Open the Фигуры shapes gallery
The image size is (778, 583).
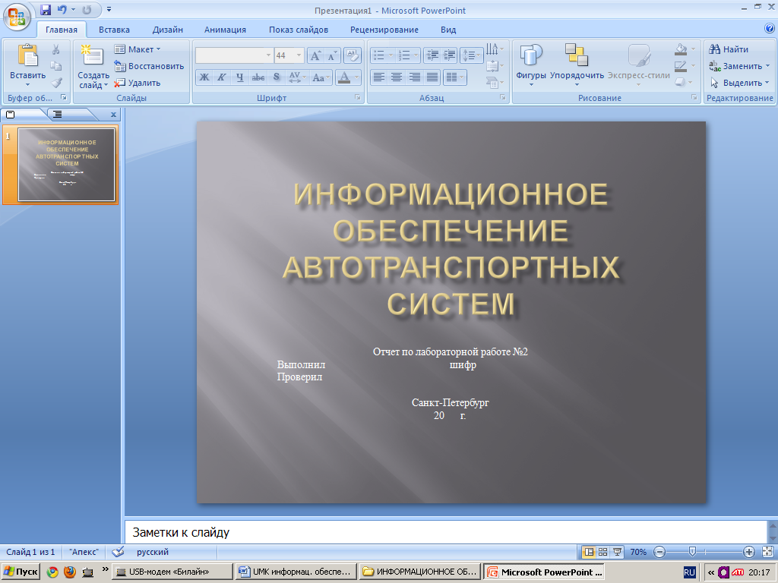point(530,65)
